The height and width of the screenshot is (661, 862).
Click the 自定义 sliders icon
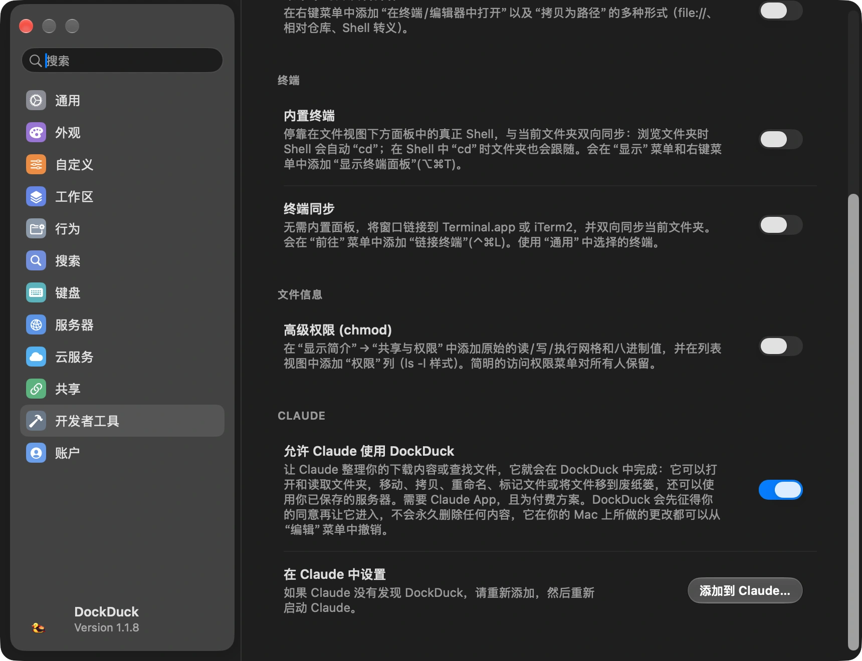pyautogui.click(x=36, y=165)
